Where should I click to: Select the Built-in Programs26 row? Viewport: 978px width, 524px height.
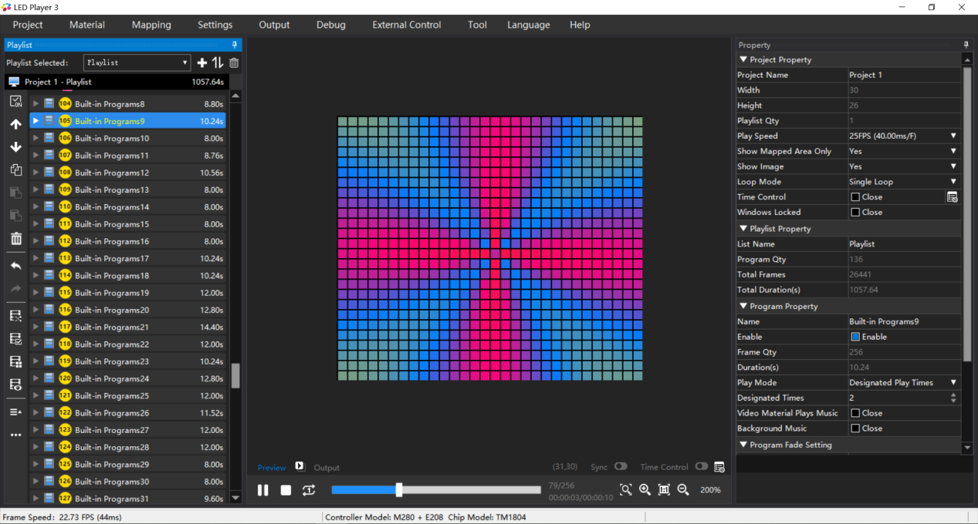(x=128, y=413)
